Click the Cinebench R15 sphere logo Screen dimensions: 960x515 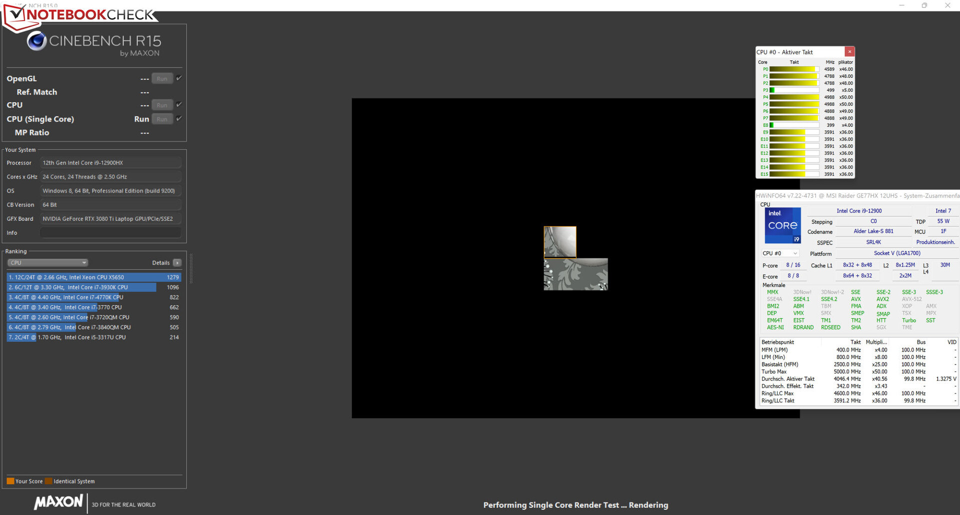pyautogui.click(x=36, y=41)
